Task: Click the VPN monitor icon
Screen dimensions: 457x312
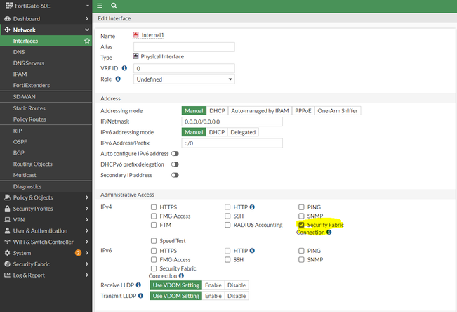Action: tap(7, 220)
